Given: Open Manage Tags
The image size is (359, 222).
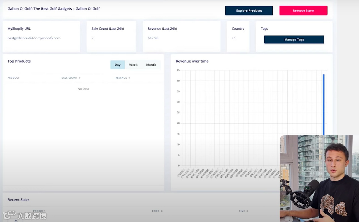Looking at the screenshot, I should 294,39.
